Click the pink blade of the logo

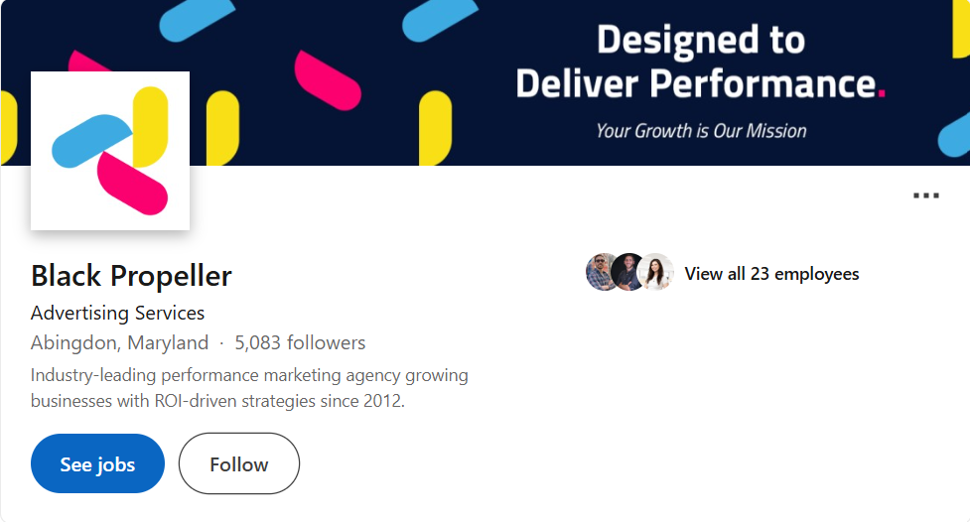132,184
